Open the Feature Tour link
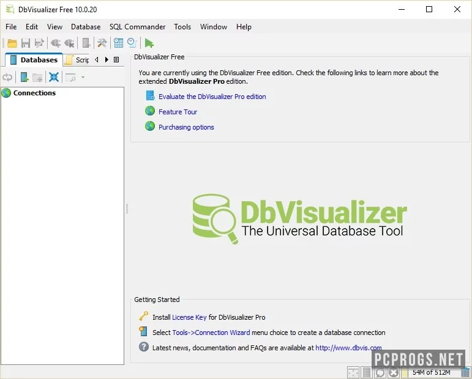Viewport: 472px width, 379px height. pos(178,112)
